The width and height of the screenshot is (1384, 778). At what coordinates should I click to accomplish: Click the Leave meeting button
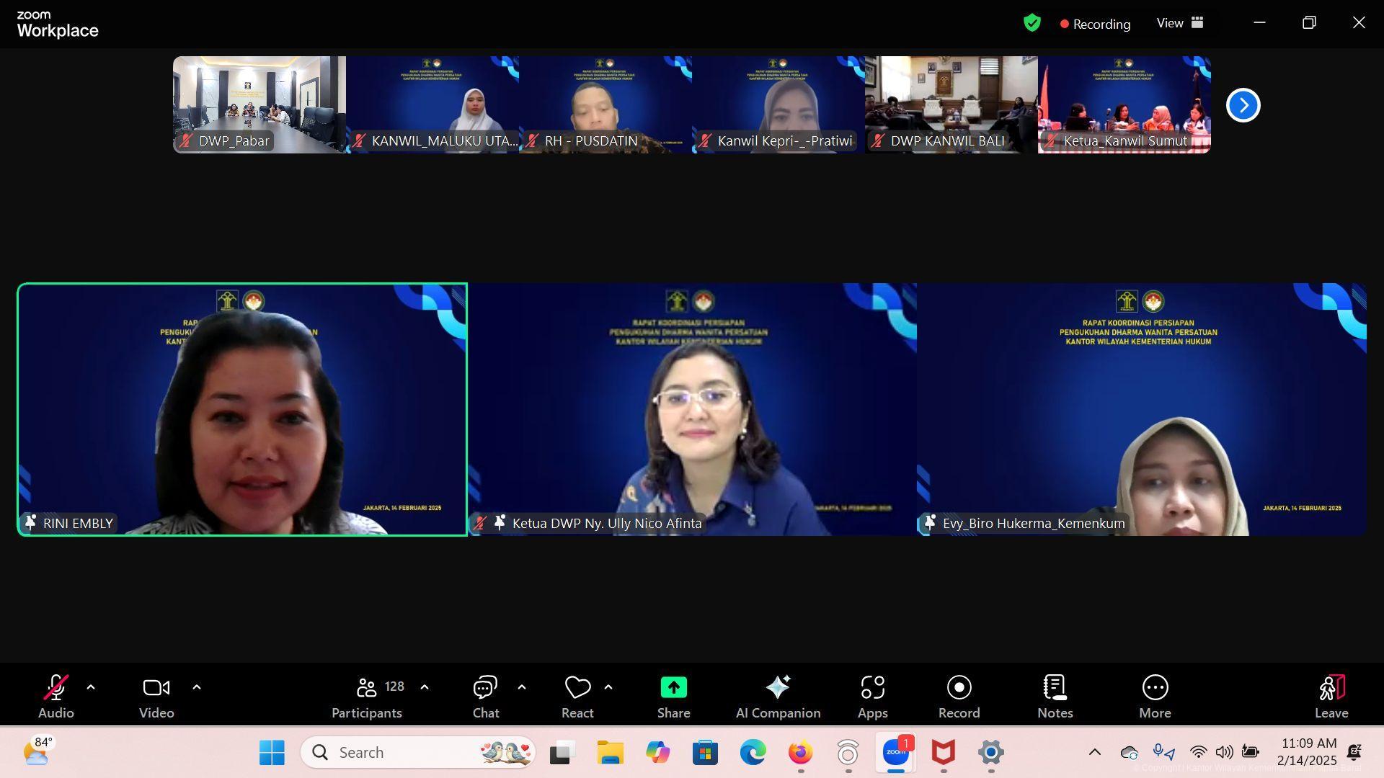click(1331, 696)
